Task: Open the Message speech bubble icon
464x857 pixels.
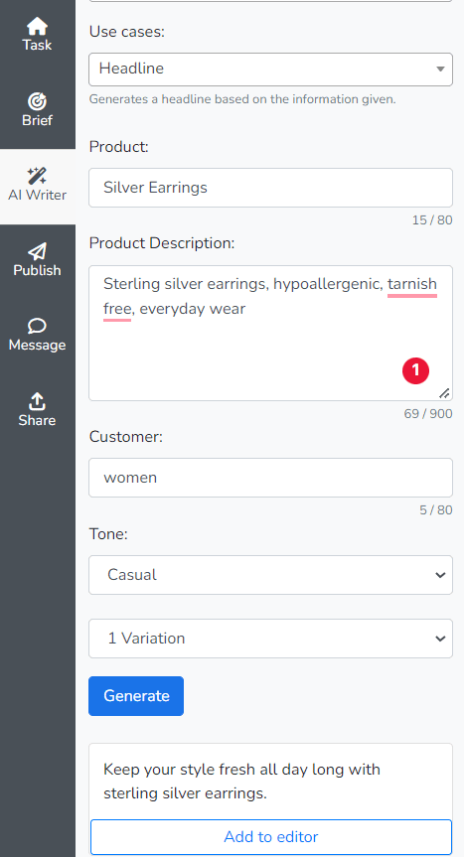Action: click(x=37, y=327)
